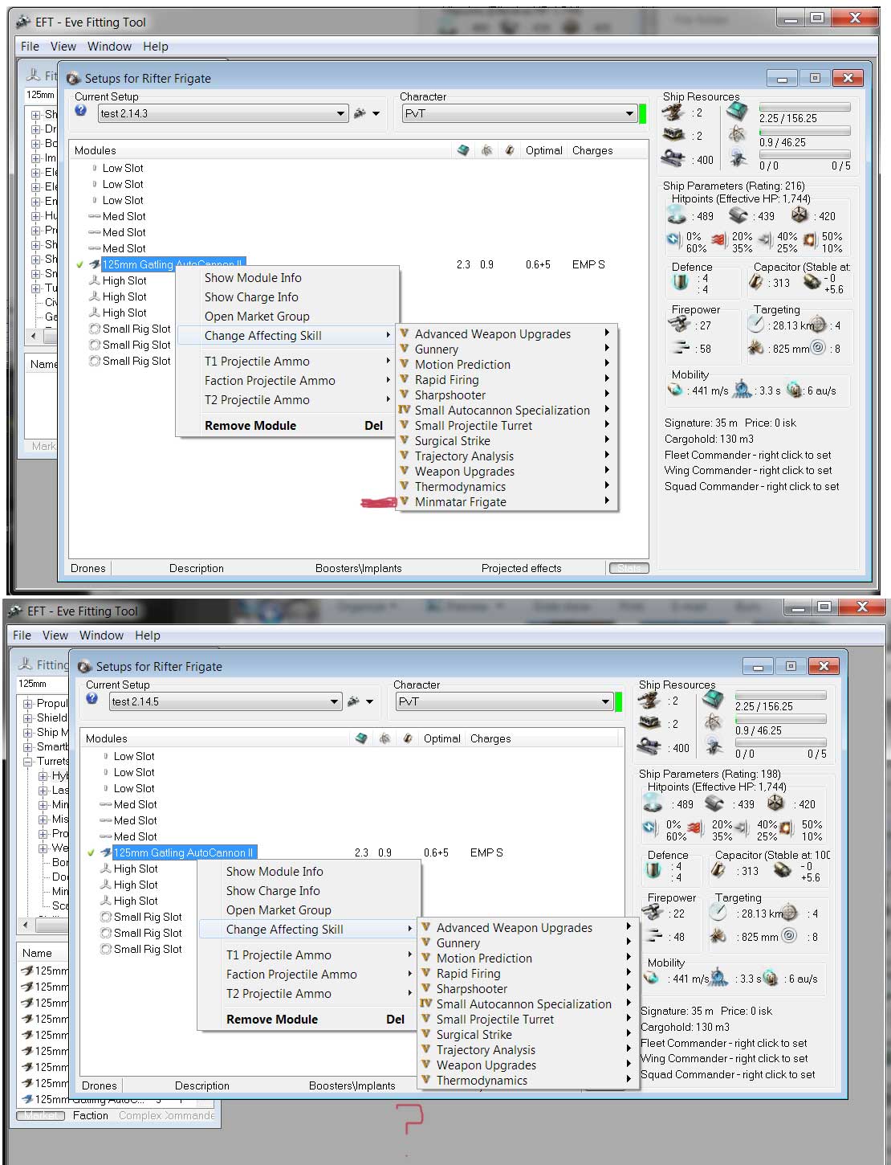
Task: Click speed icon beside 441 m/s in test 2.14.3
Action: click(x=675, y=390)
